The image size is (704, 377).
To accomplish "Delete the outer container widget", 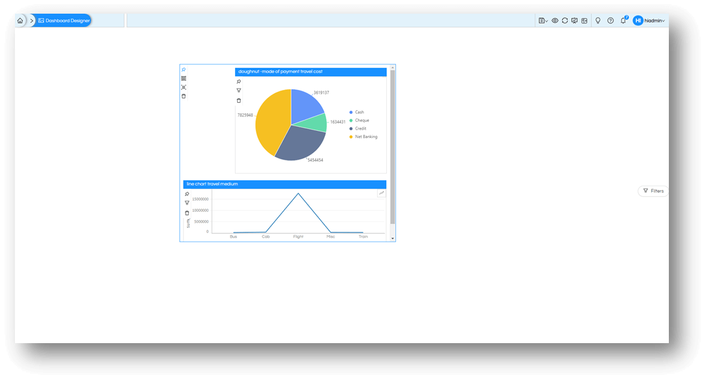I will [x=184, y=96].
